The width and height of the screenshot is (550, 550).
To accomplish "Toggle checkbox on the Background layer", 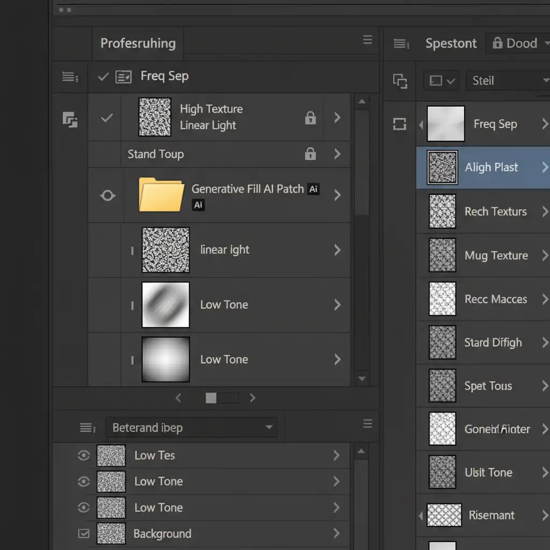I will (x=84, y=533).
